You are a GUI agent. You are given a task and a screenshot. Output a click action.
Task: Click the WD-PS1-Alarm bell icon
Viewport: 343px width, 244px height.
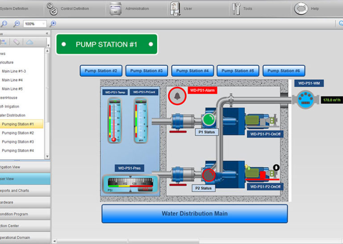(x=177, y=95)
